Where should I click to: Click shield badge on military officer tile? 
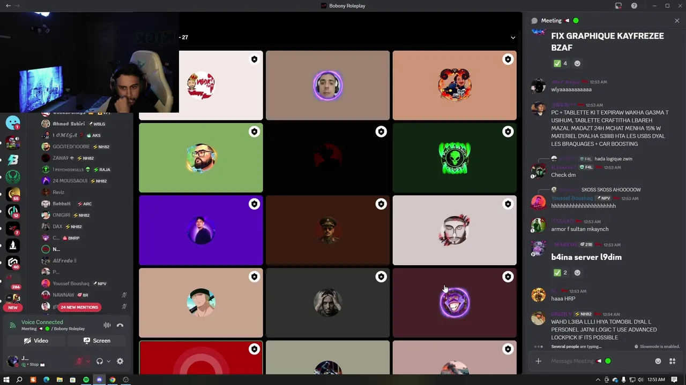point(381,204)
